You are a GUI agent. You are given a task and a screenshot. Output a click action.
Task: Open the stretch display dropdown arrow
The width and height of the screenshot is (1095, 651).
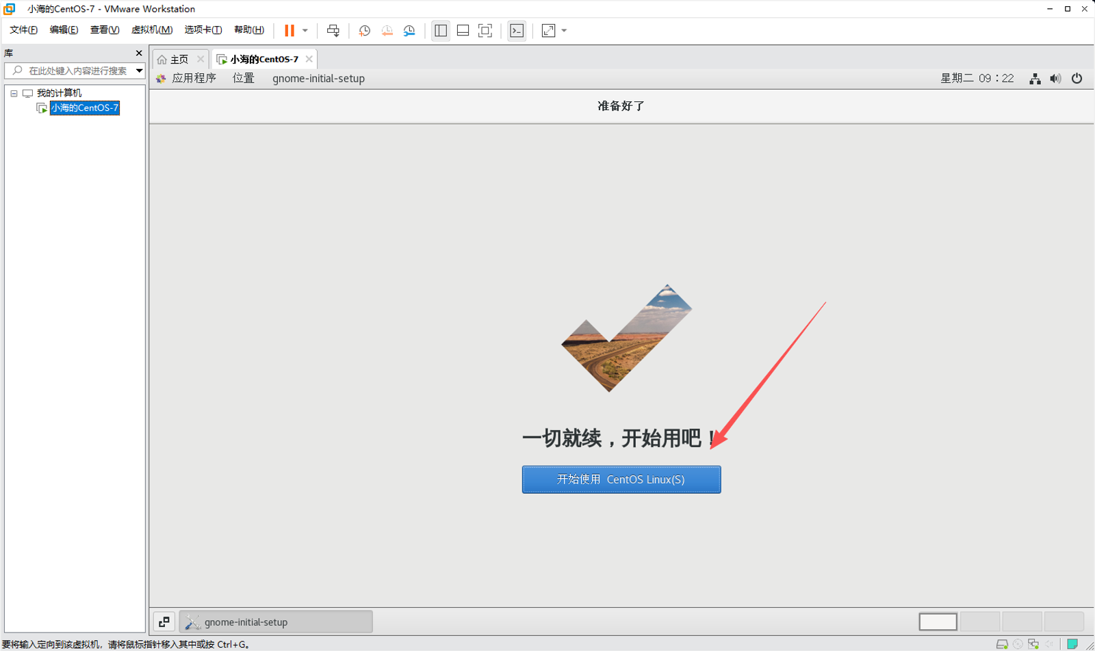[x=564, y=31]
